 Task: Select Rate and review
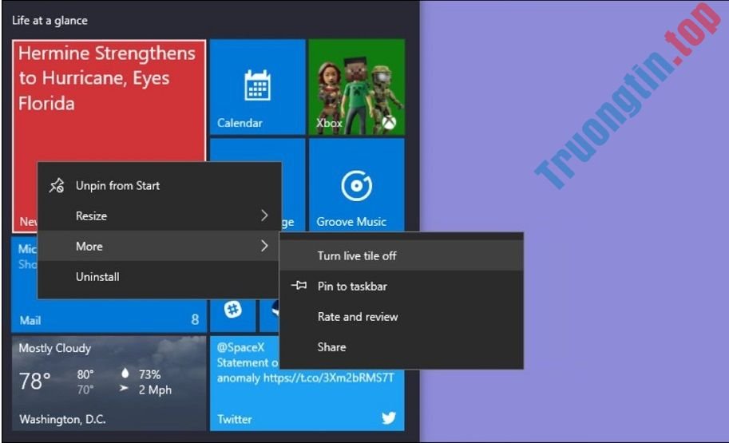click(401, 317)
